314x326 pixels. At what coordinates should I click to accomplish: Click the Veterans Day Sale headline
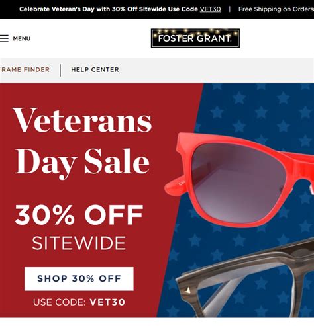click(x=82, y=142)
